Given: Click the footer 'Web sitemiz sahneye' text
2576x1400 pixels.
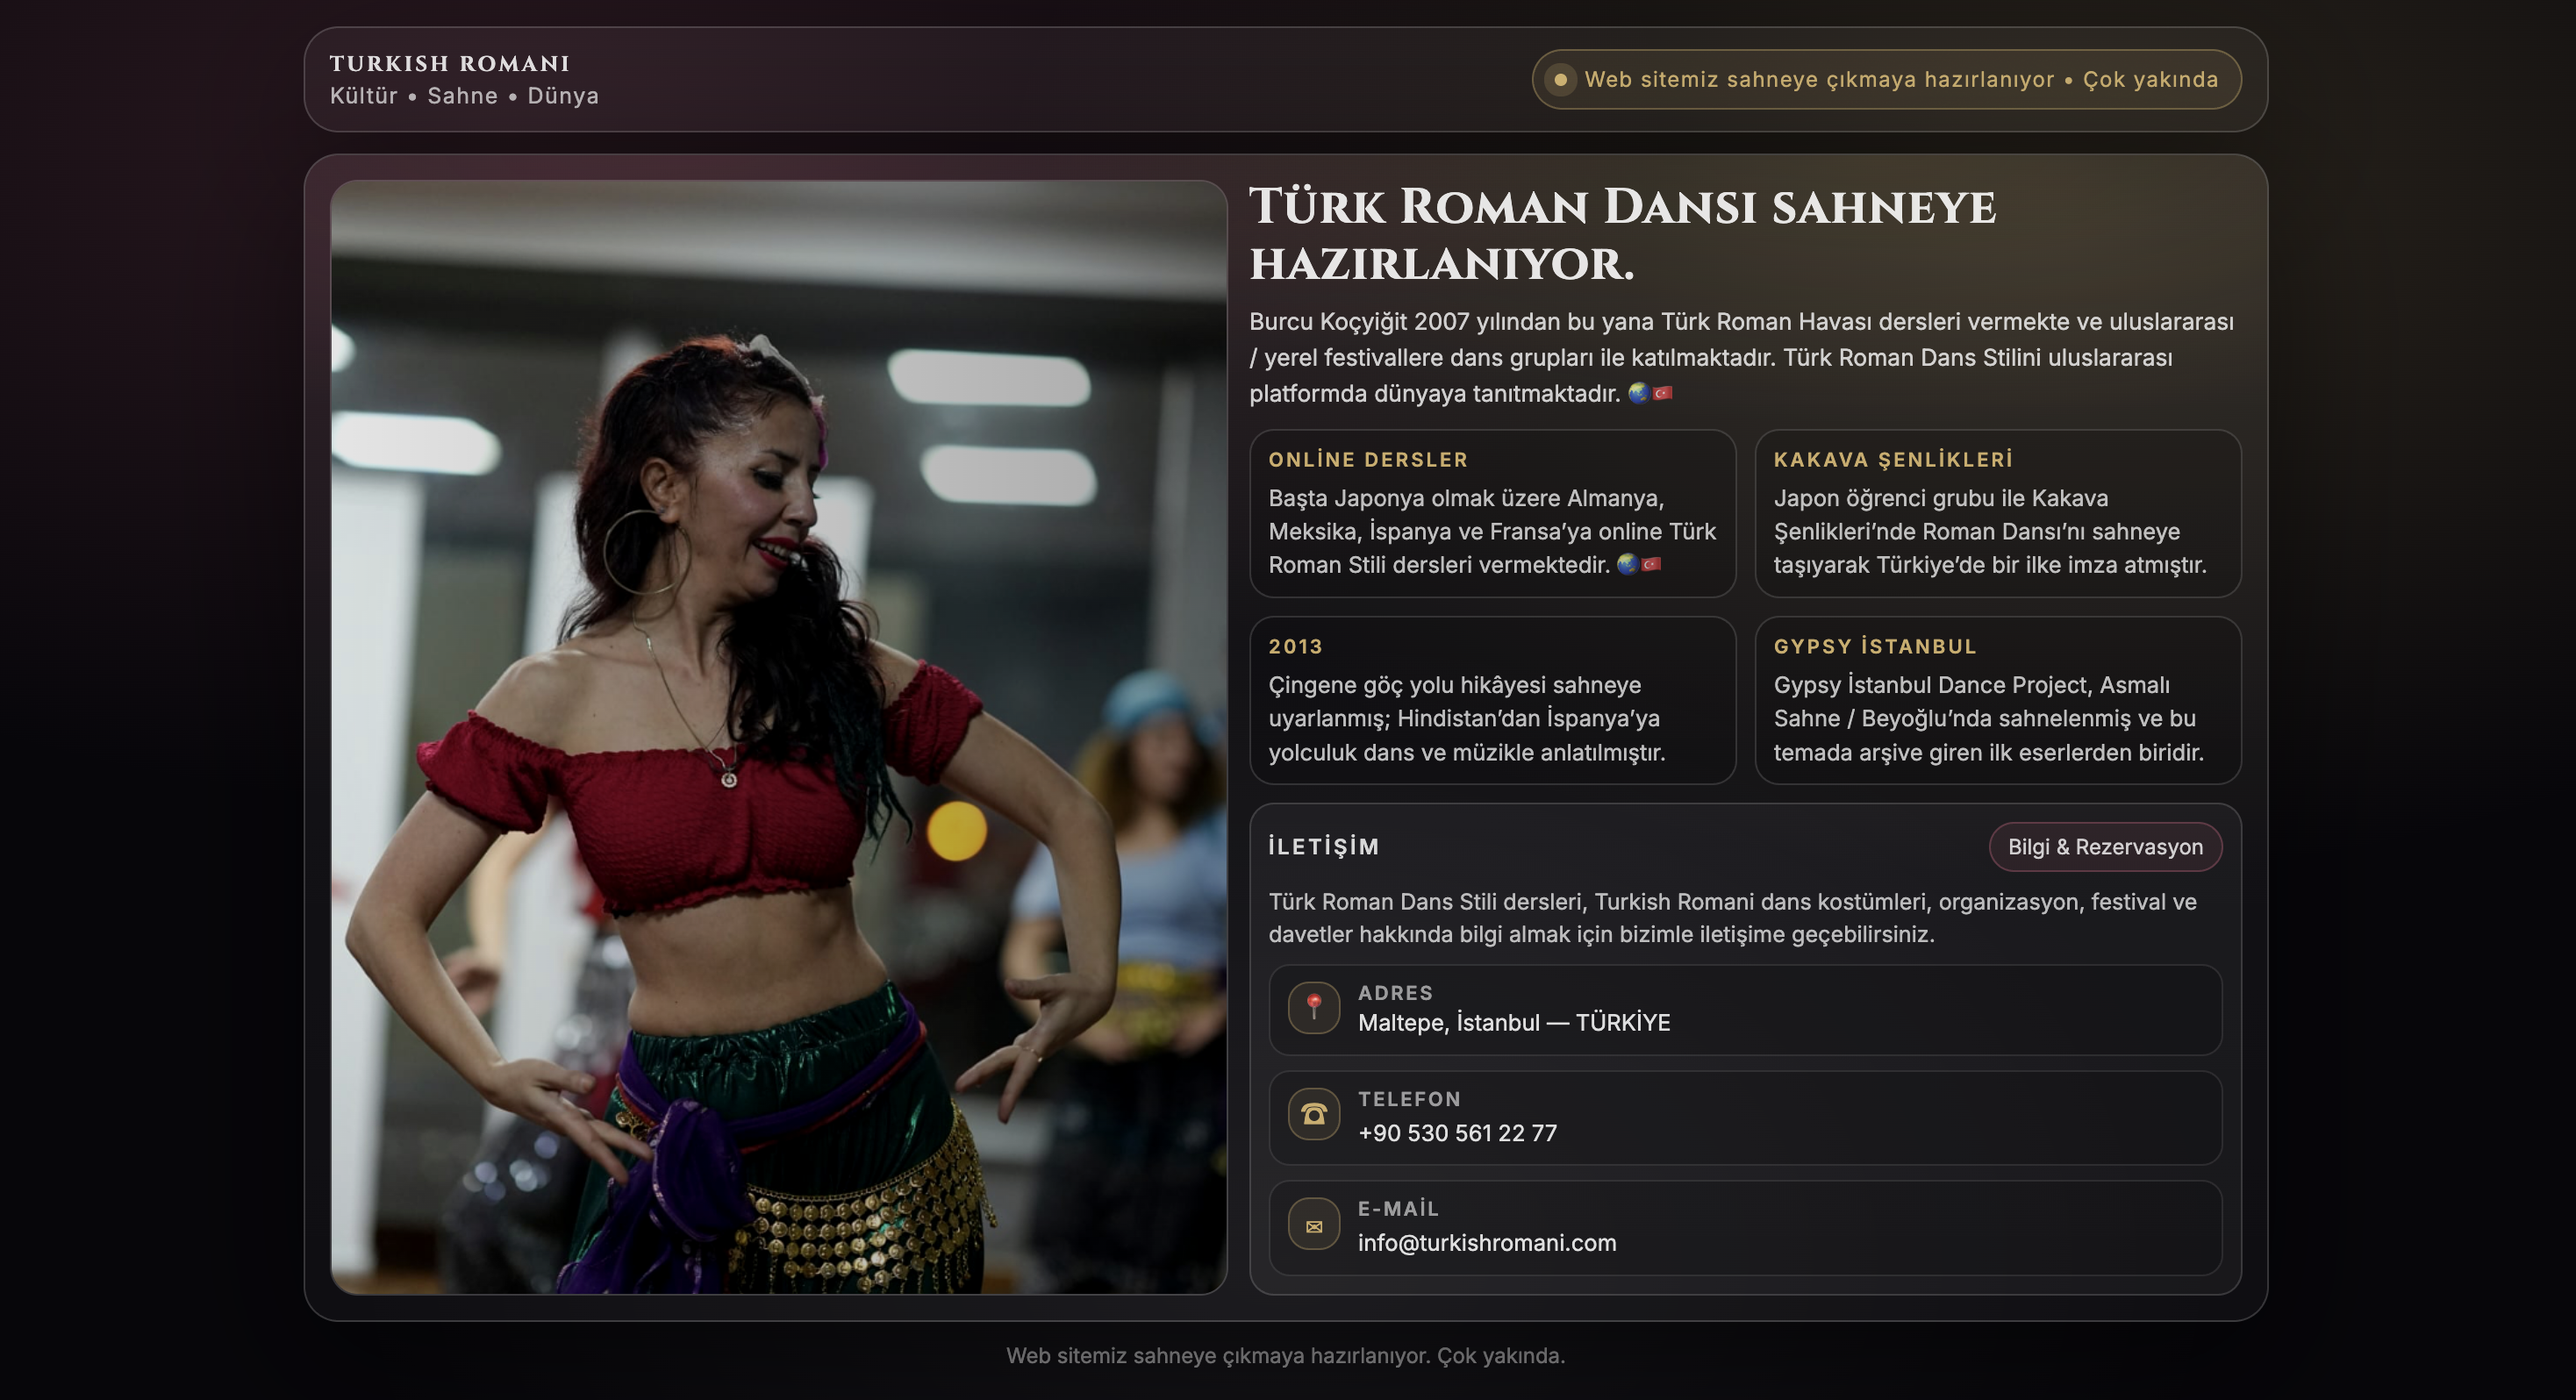Looking at the screenshot, I should (1285, 1356).
